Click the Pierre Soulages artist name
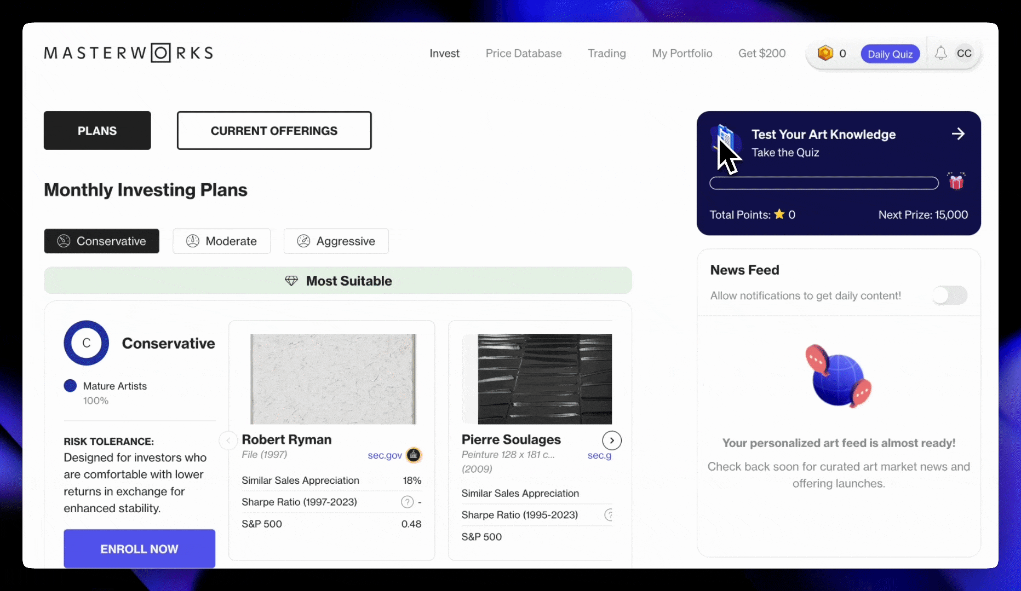 pos(511,439)
